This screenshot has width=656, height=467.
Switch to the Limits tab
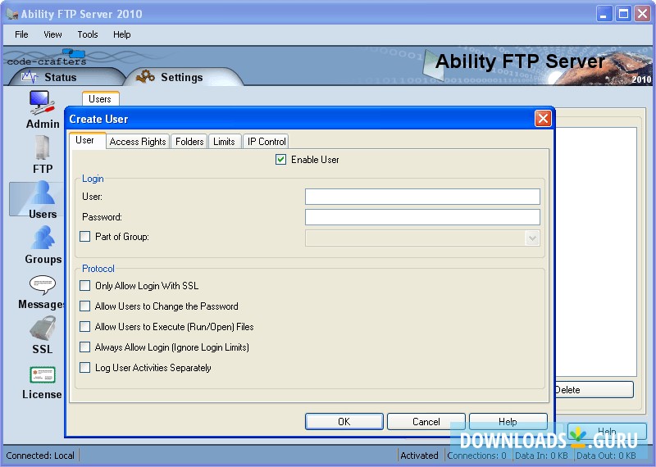pyautogui.click(x=224, y=142)
